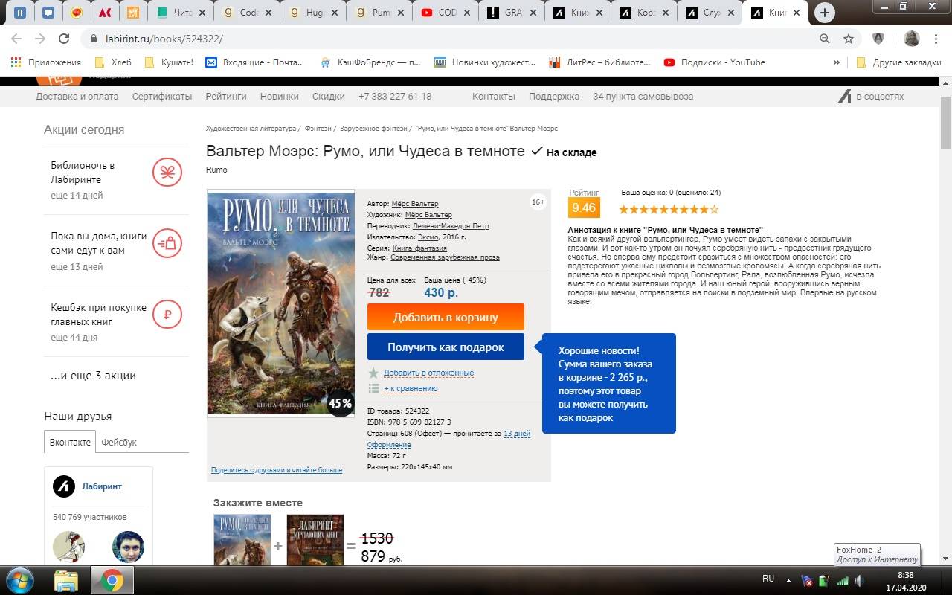Viewport: 952px width, 595px height.
Task: Click the network signal tray icon
Action: (x=843, y=580)
